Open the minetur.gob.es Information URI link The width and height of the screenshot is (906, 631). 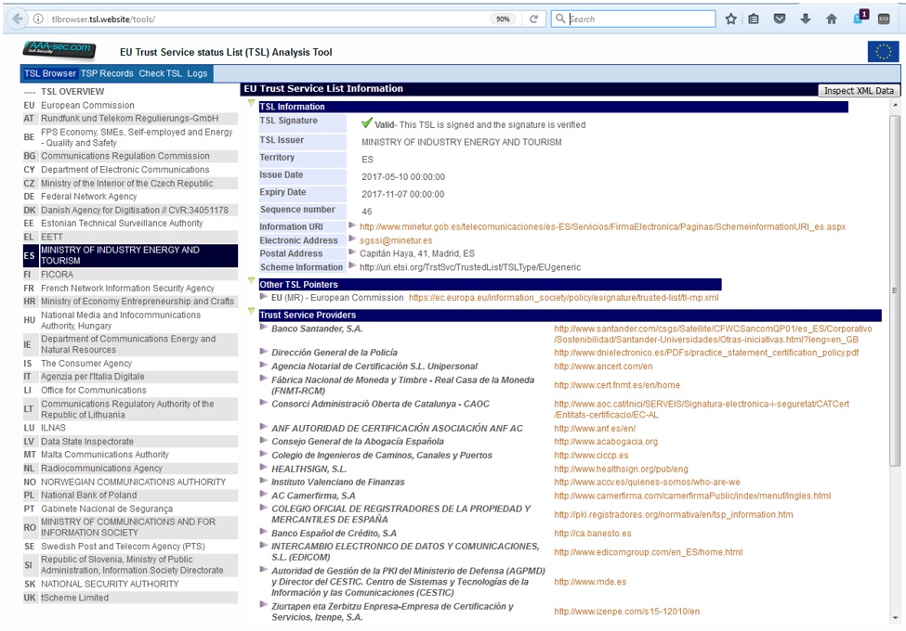point(603,226)
